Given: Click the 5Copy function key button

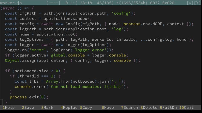Looking at the screenshot, I should tap(86, 107).
